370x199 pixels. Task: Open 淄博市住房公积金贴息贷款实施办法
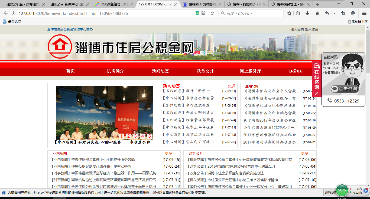point(225,173)
